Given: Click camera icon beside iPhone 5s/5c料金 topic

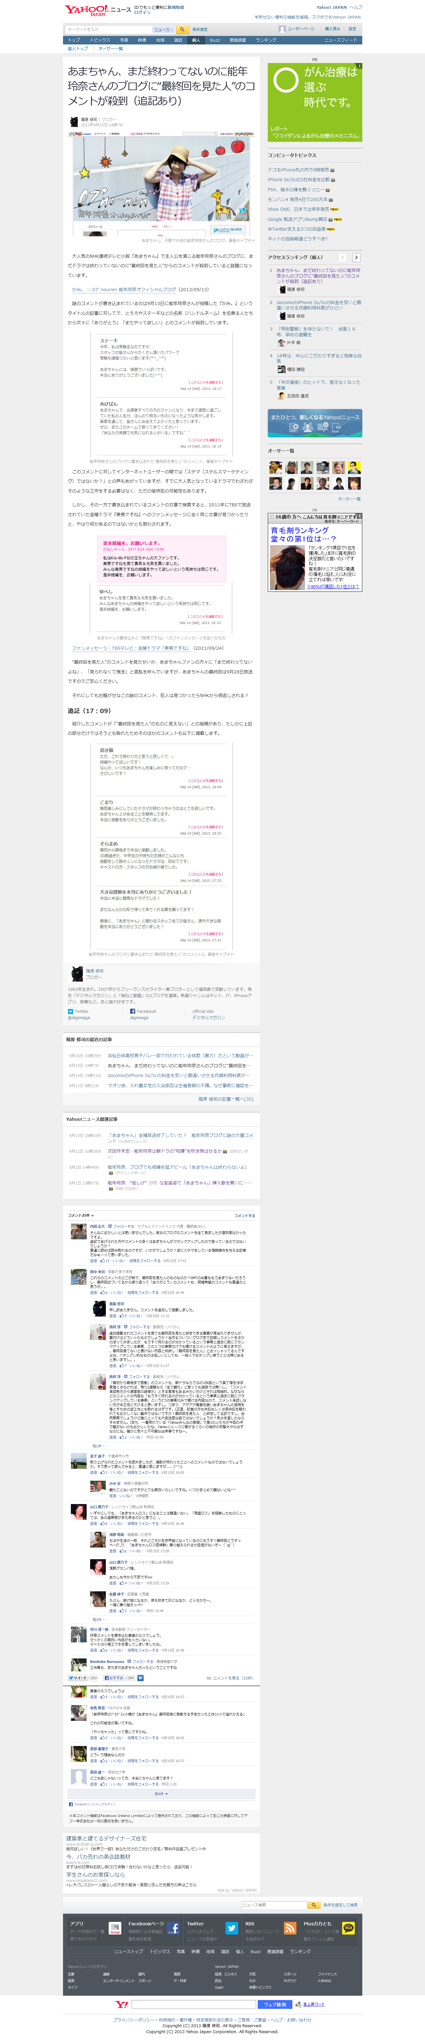Looking at the screenshot, I should coord(333,180).
